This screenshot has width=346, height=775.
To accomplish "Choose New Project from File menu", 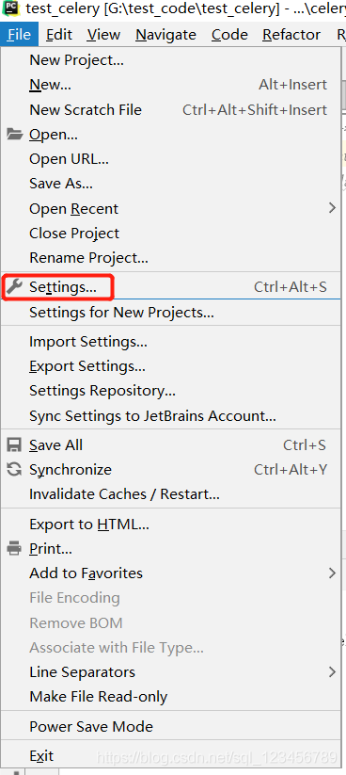I will click(171, 60).
